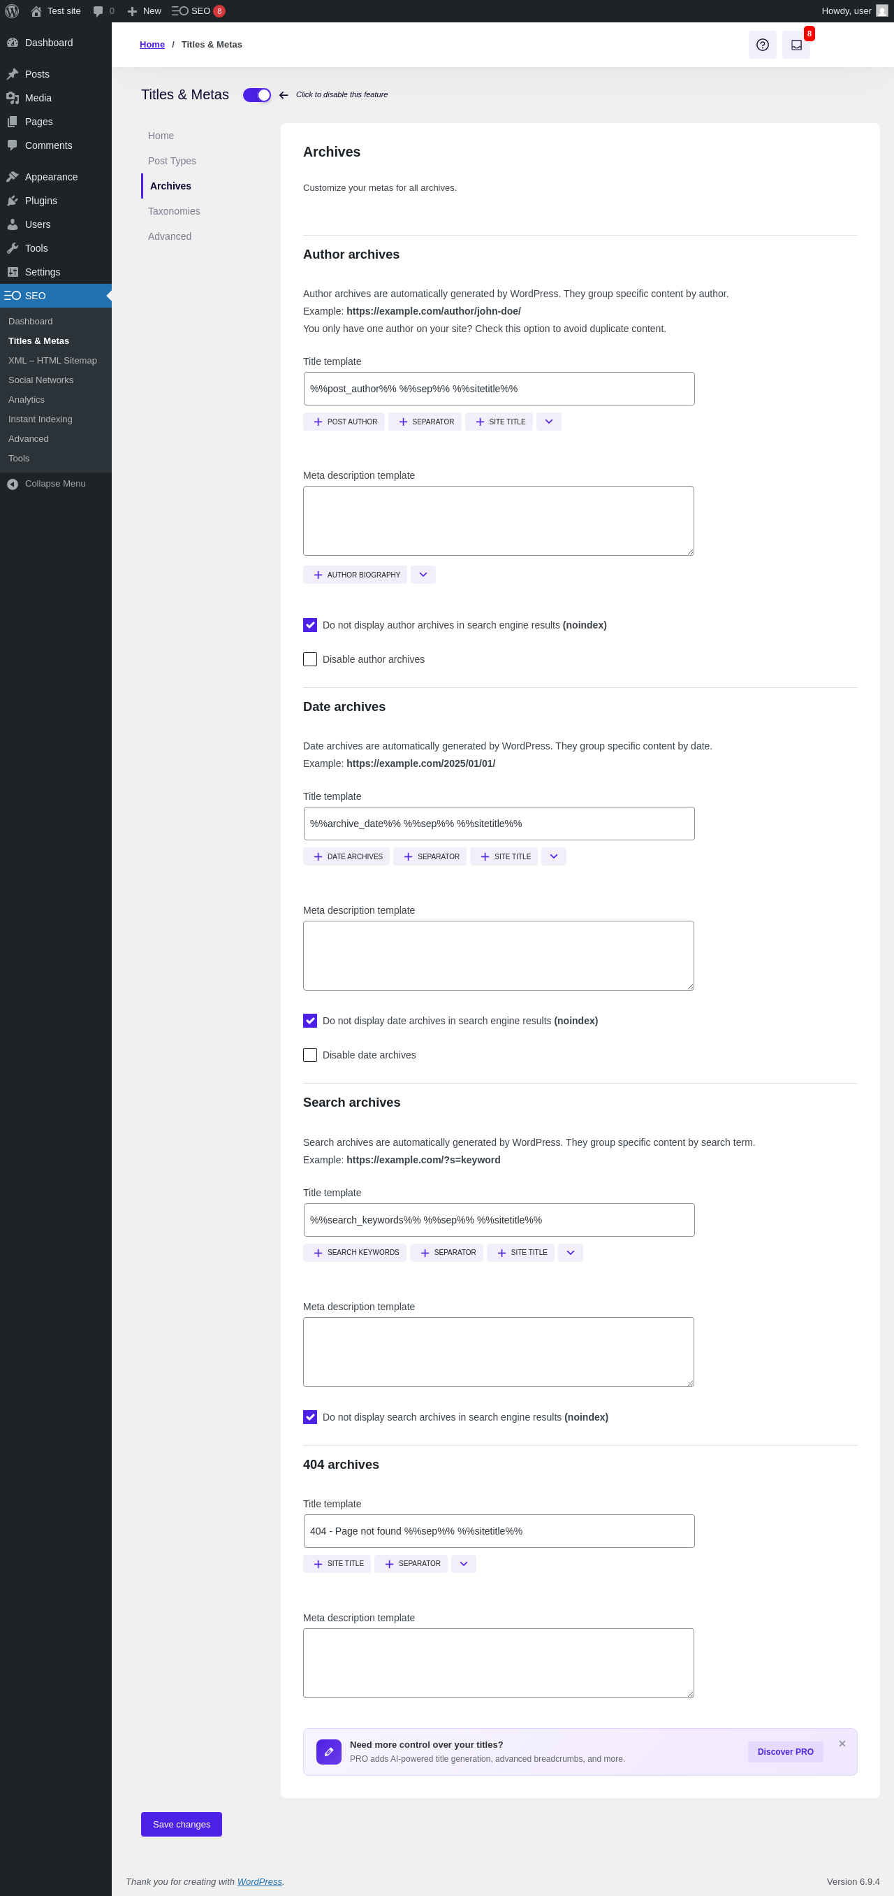Toggle the Titles & Metas feature switch
Image resolution: width=894 pixels, height=1896 pixels.
pyautogui.click(x=256, y=95)
